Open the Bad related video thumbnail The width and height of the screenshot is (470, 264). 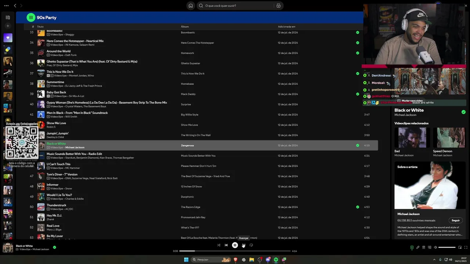point(412,137)
